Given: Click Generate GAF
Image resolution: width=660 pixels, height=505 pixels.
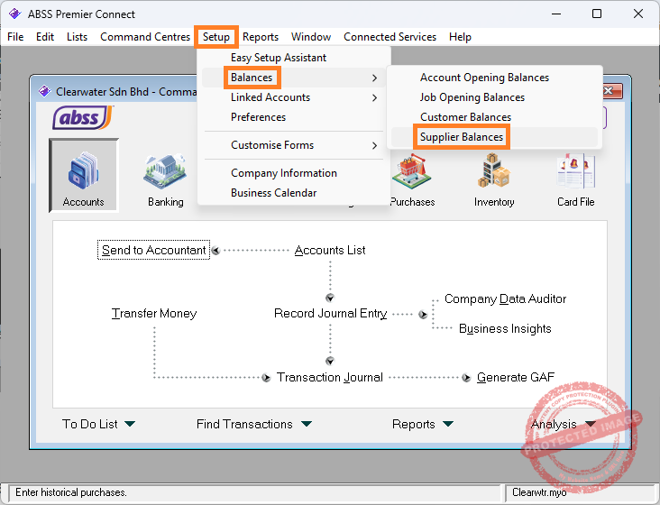Looking at the screenshot, I should pyautogui.click(x=516, y=378).
